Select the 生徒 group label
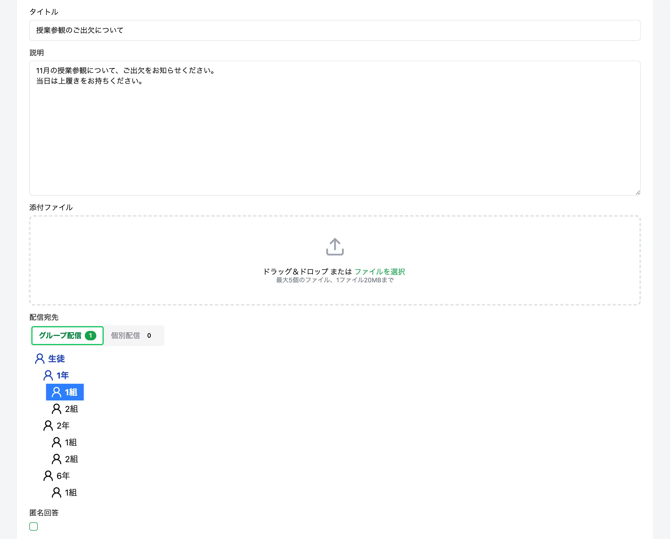 [x=56, y=359]
